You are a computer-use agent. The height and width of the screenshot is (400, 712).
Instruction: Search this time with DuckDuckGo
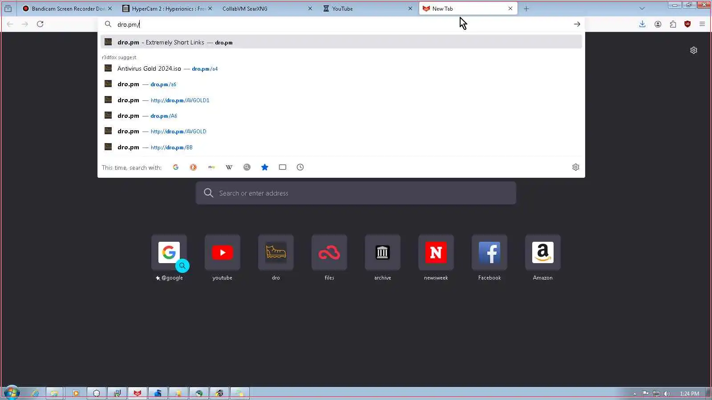click(x=194, y=168)
